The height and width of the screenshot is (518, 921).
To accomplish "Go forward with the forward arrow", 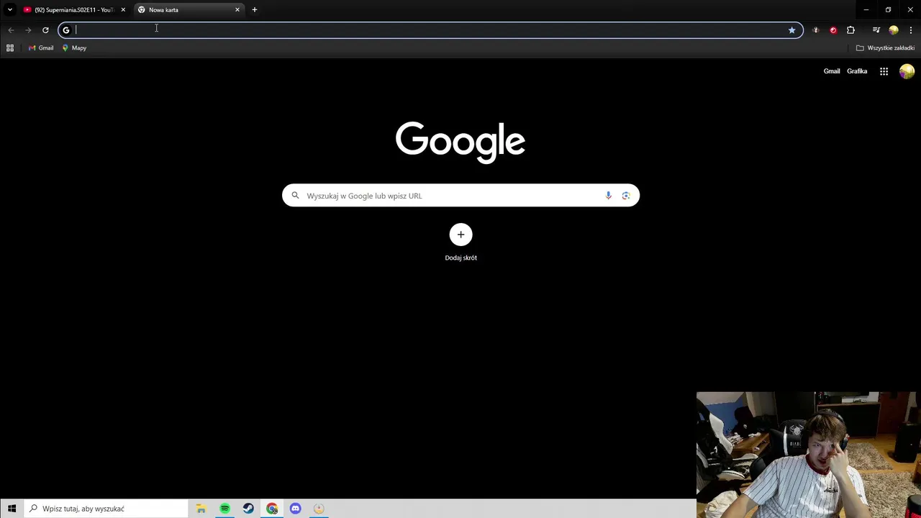I will click(28, 30).
